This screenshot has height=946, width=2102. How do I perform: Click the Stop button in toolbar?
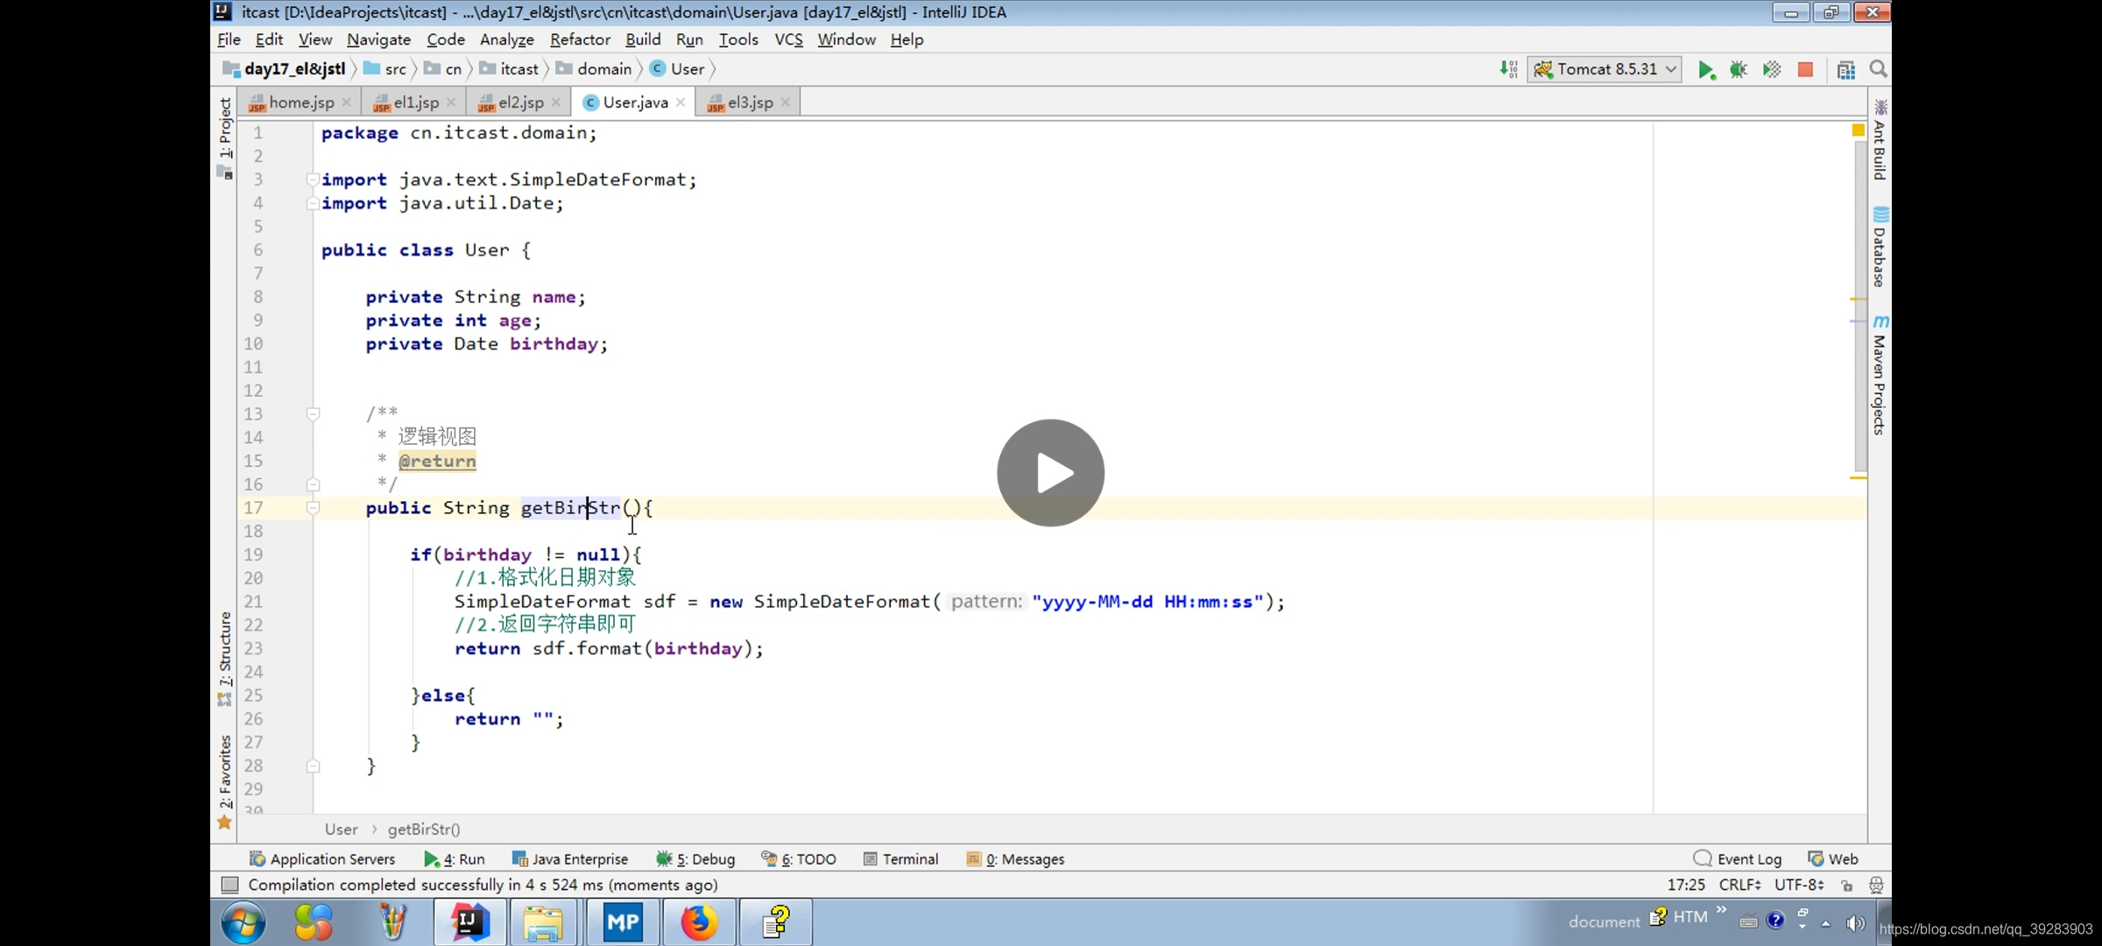click(1804, 68)
